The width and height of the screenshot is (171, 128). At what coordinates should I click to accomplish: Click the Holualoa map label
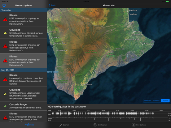tap(53, 32)
